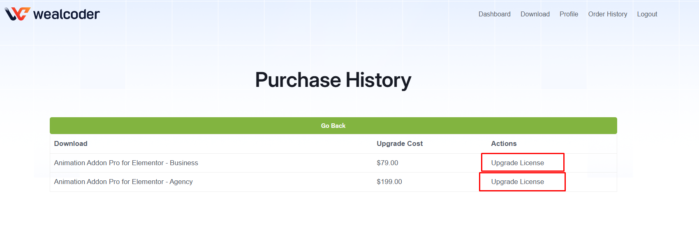
Task: Go to the Download menu item
Action: click(535, 14)
